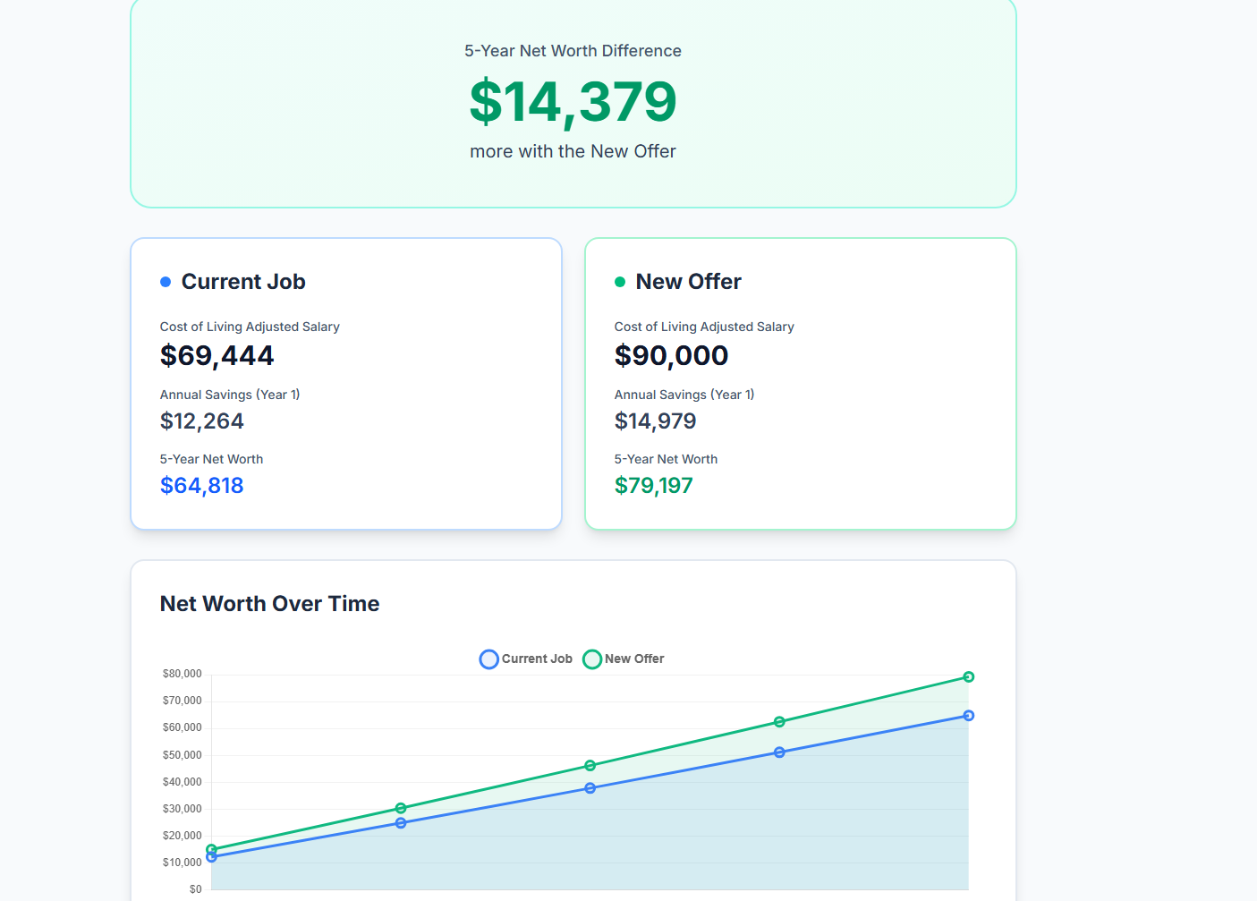
Task: Select the topmost green data point on the chart
Action: coord(969,676)
